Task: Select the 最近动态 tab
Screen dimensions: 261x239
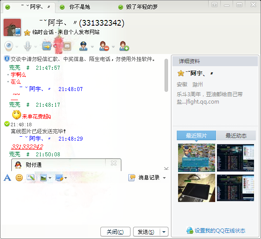Action: click(x=236, y=135)
